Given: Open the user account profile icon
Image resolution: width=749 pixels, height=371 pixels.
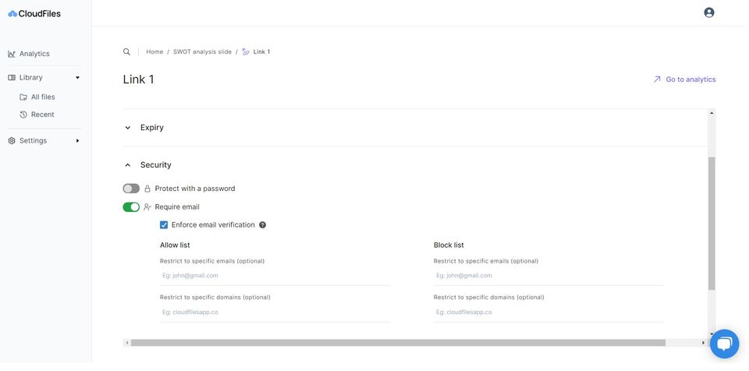Looking at the screenshot, I should pos(708,12).
